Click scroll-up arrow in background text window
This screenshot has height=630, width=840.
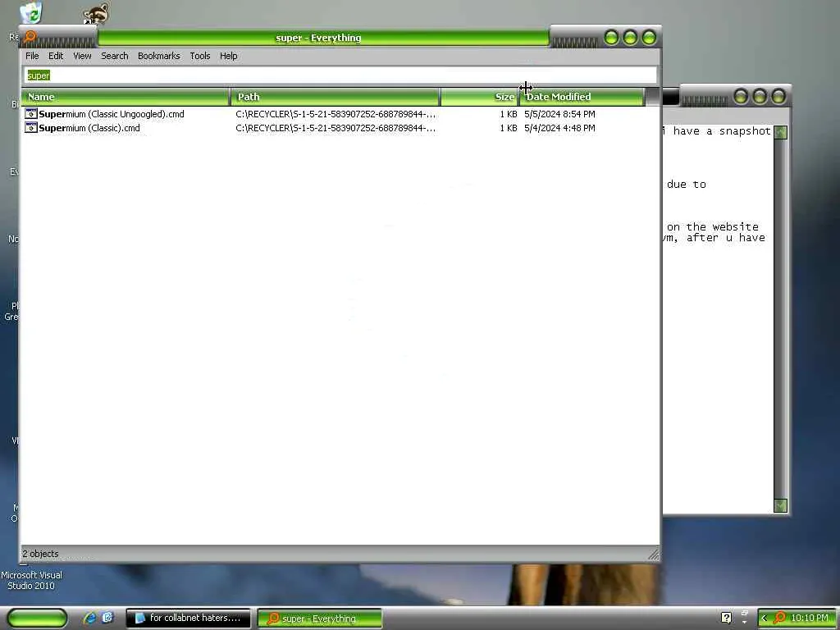(781, 132)
